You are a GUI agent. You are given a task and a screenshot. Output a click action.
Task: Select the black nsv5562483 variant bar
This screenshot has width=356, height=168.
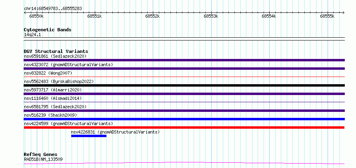pos(184,85)
